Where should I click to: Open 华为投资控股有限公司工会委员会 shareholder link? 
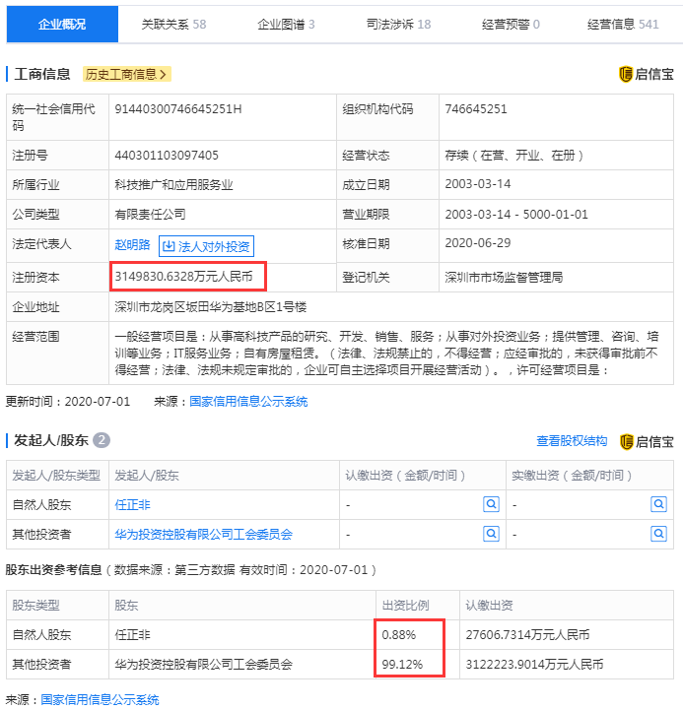pos(203,535)
